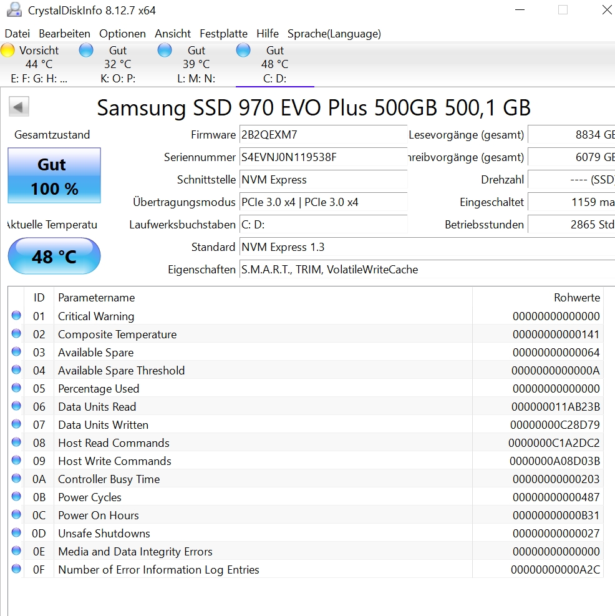Open the Optionen menu
Viewport: 615px width, 616px height.
[x=122, y=34]
